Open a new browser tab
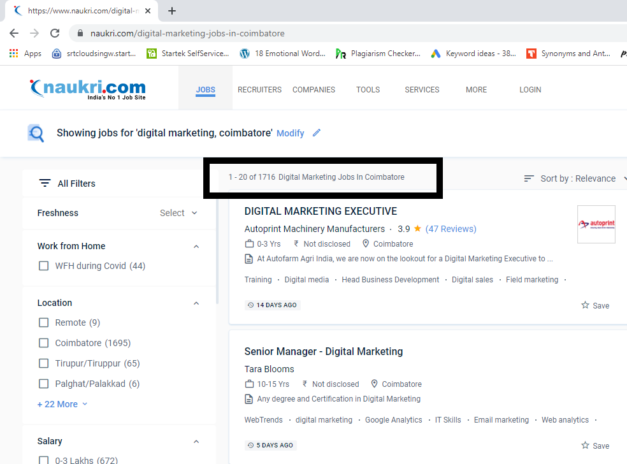627x464 pixels. pyautogui.click(x=172, y=11)
